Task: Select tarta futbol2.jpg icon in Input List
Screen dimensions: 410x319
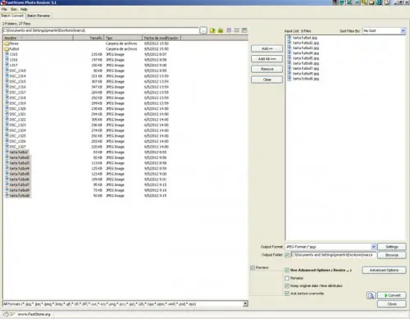Action: [x=289, y=43]
